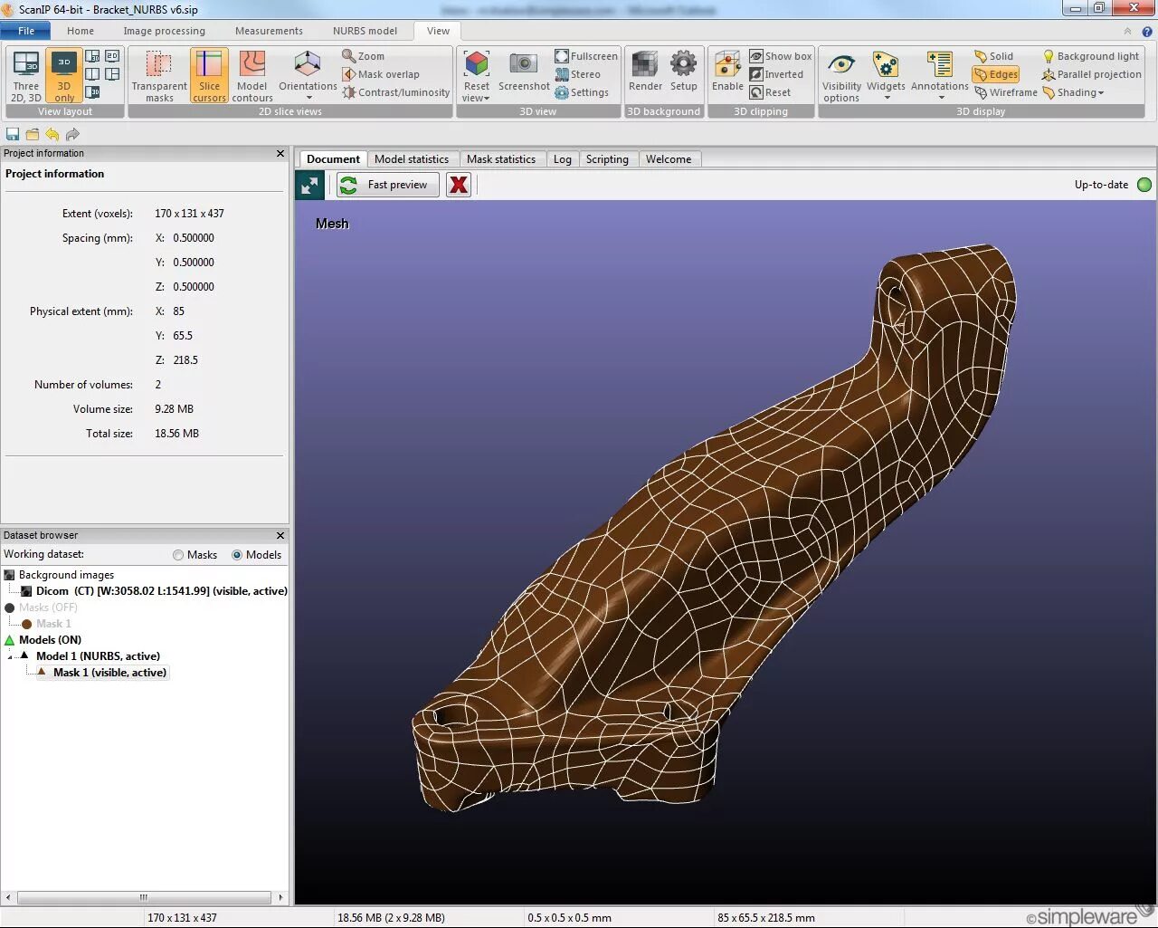1158x928 pixels.
Task: Enable 3D clipping
Action: tap(727, 72)
